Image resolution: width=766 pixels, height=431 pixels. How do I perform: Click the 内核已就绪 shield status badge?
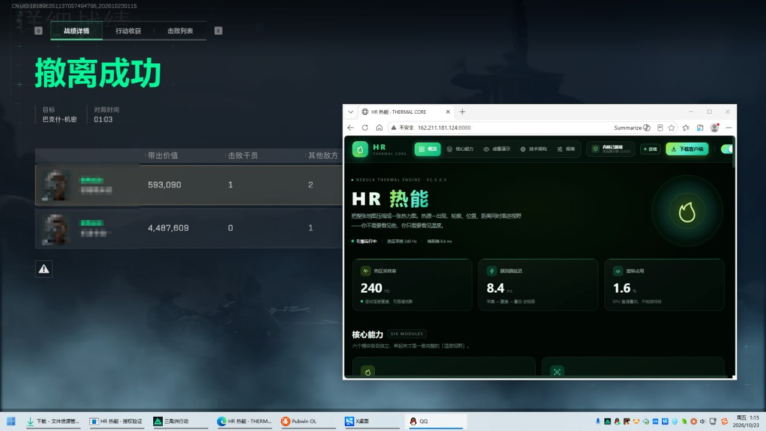[610, 149]
